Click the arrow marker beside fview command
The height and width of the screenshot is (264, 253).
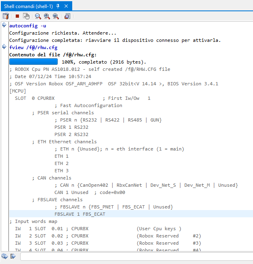tap(4, 47)
